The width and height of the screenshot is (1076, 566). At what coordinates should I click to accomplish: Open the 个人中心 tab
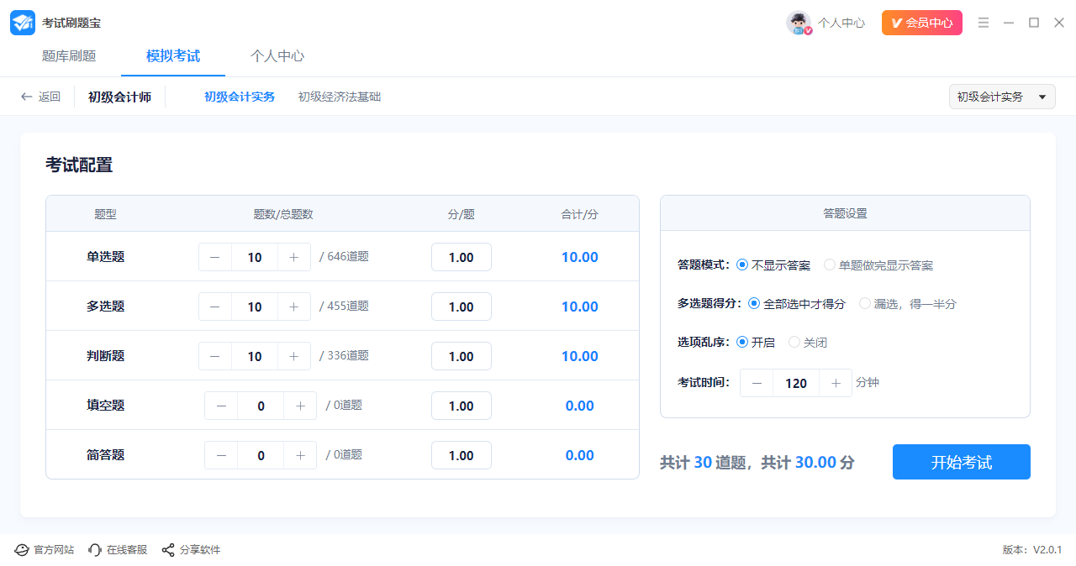point(277,56)
